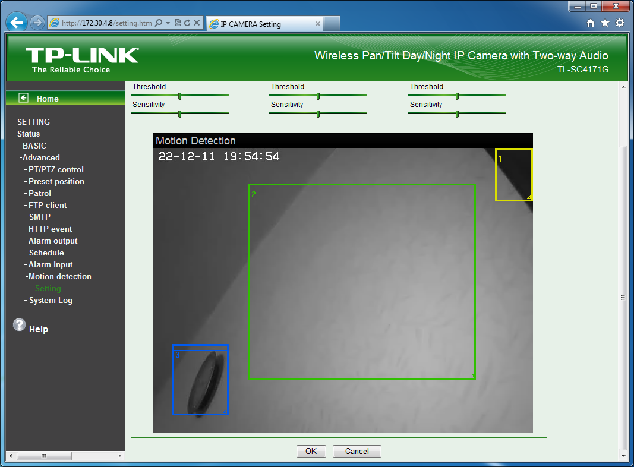Click the OK button
The height and width of the screenshot is (467, 634).
pyautogui.click(x=311, y=451)
